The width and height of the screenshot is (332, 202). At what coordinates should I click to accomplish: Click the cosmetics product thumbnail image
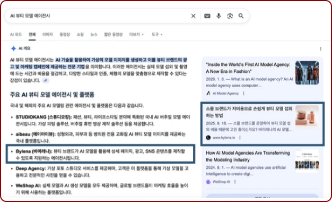point(307,117)
